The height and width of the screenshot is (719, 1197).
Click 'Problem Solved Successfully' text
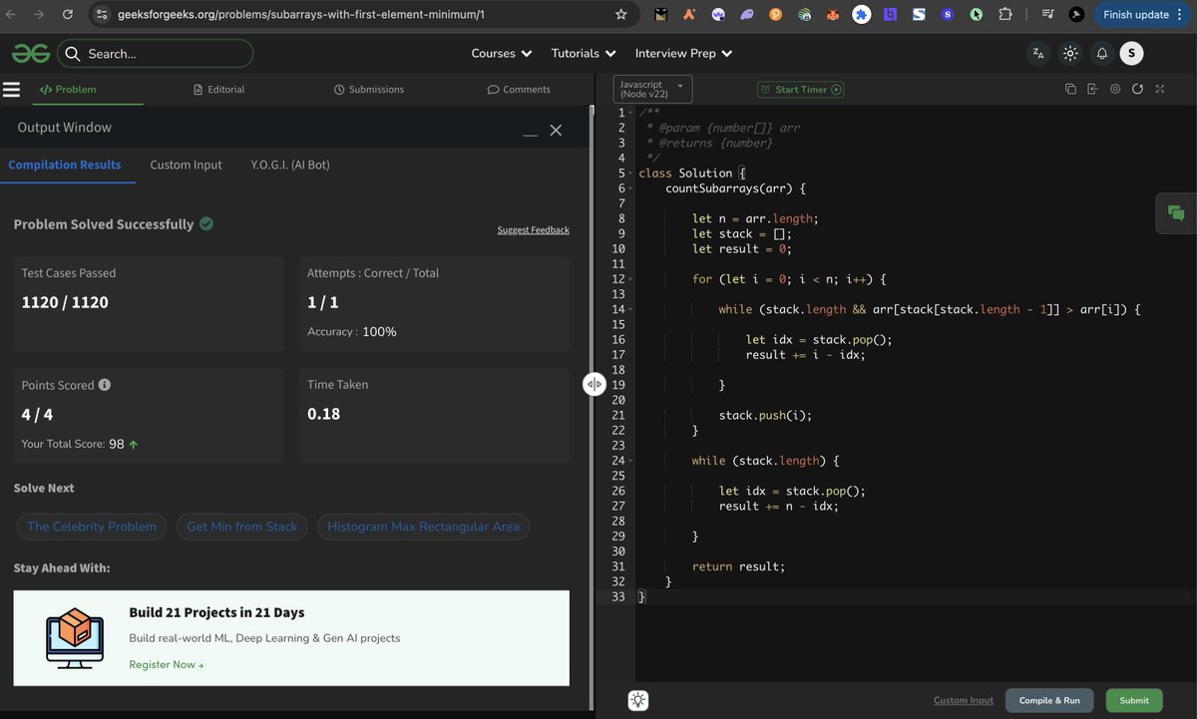[104, 224]
